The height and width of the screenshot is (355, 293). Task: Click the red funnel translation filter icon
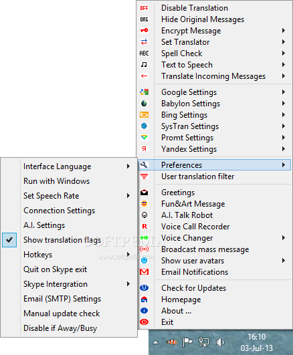coord(144,176)
